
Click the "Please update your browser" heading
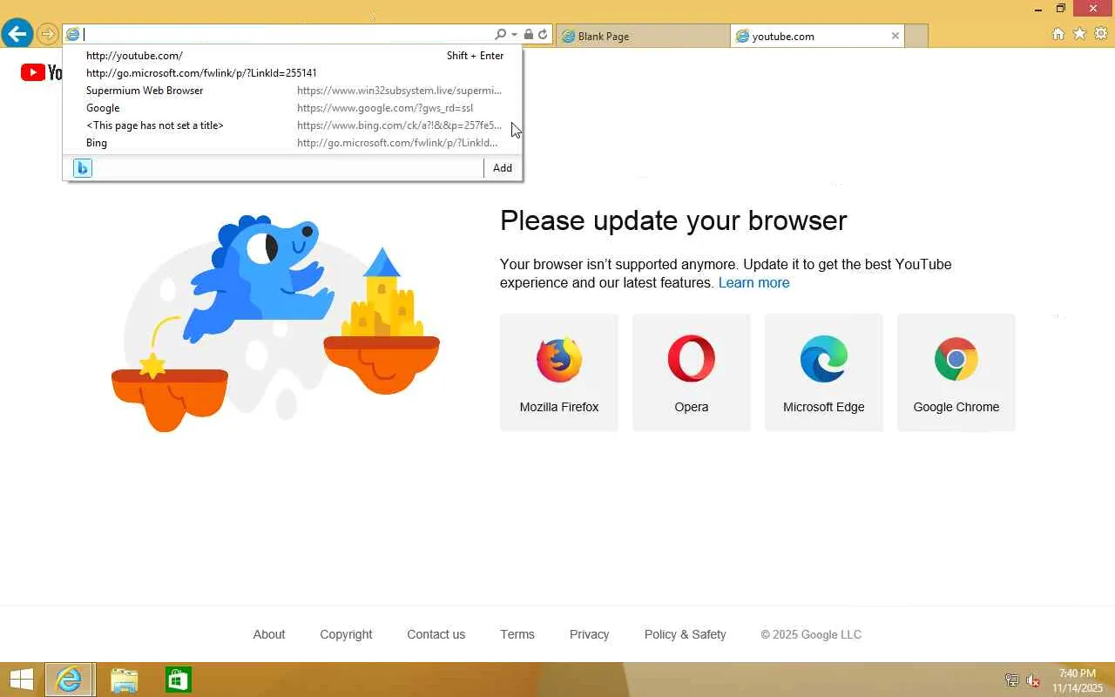(673, 220)
